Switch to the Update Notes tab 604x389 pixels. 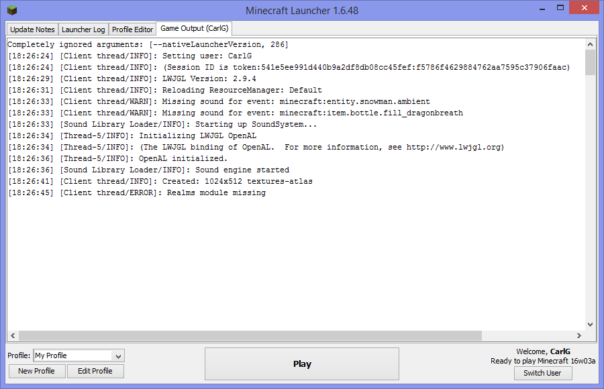32,30
